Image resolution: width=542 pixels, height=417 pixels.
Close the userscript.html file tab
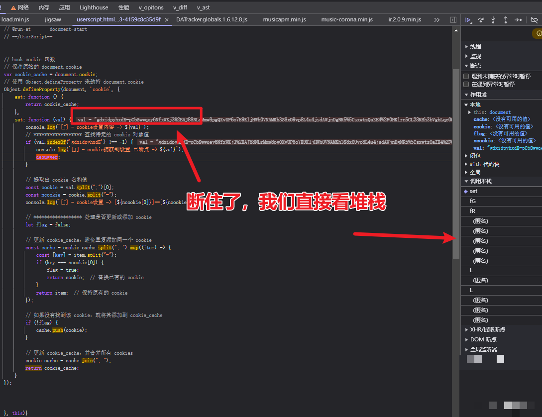click(167, 20)
